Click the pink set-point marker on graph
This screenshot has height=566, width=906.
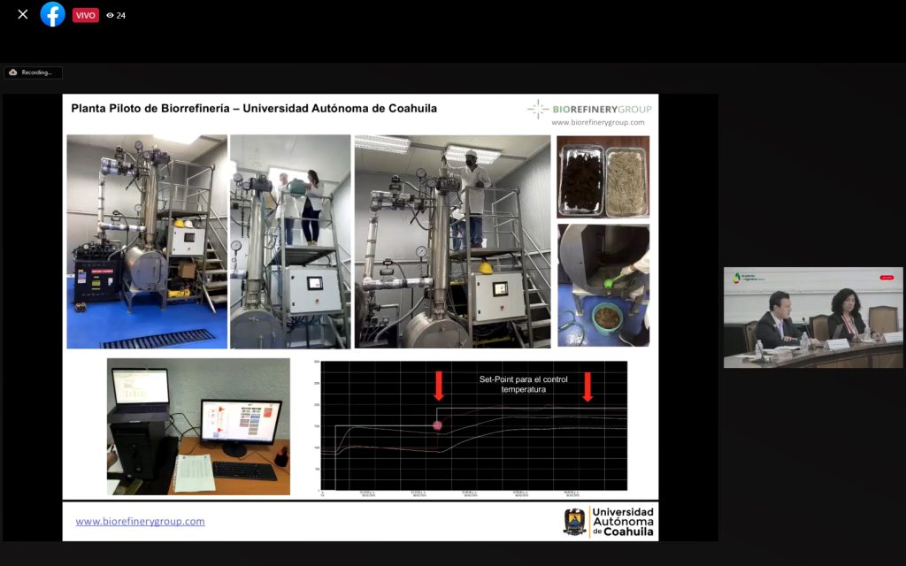(x=437, y=424)
